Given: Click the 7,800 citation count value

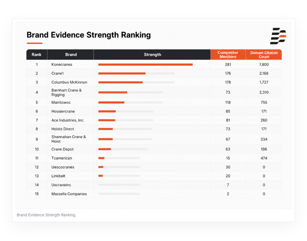Looking at the screenshot, I should [x=264, y=65].
